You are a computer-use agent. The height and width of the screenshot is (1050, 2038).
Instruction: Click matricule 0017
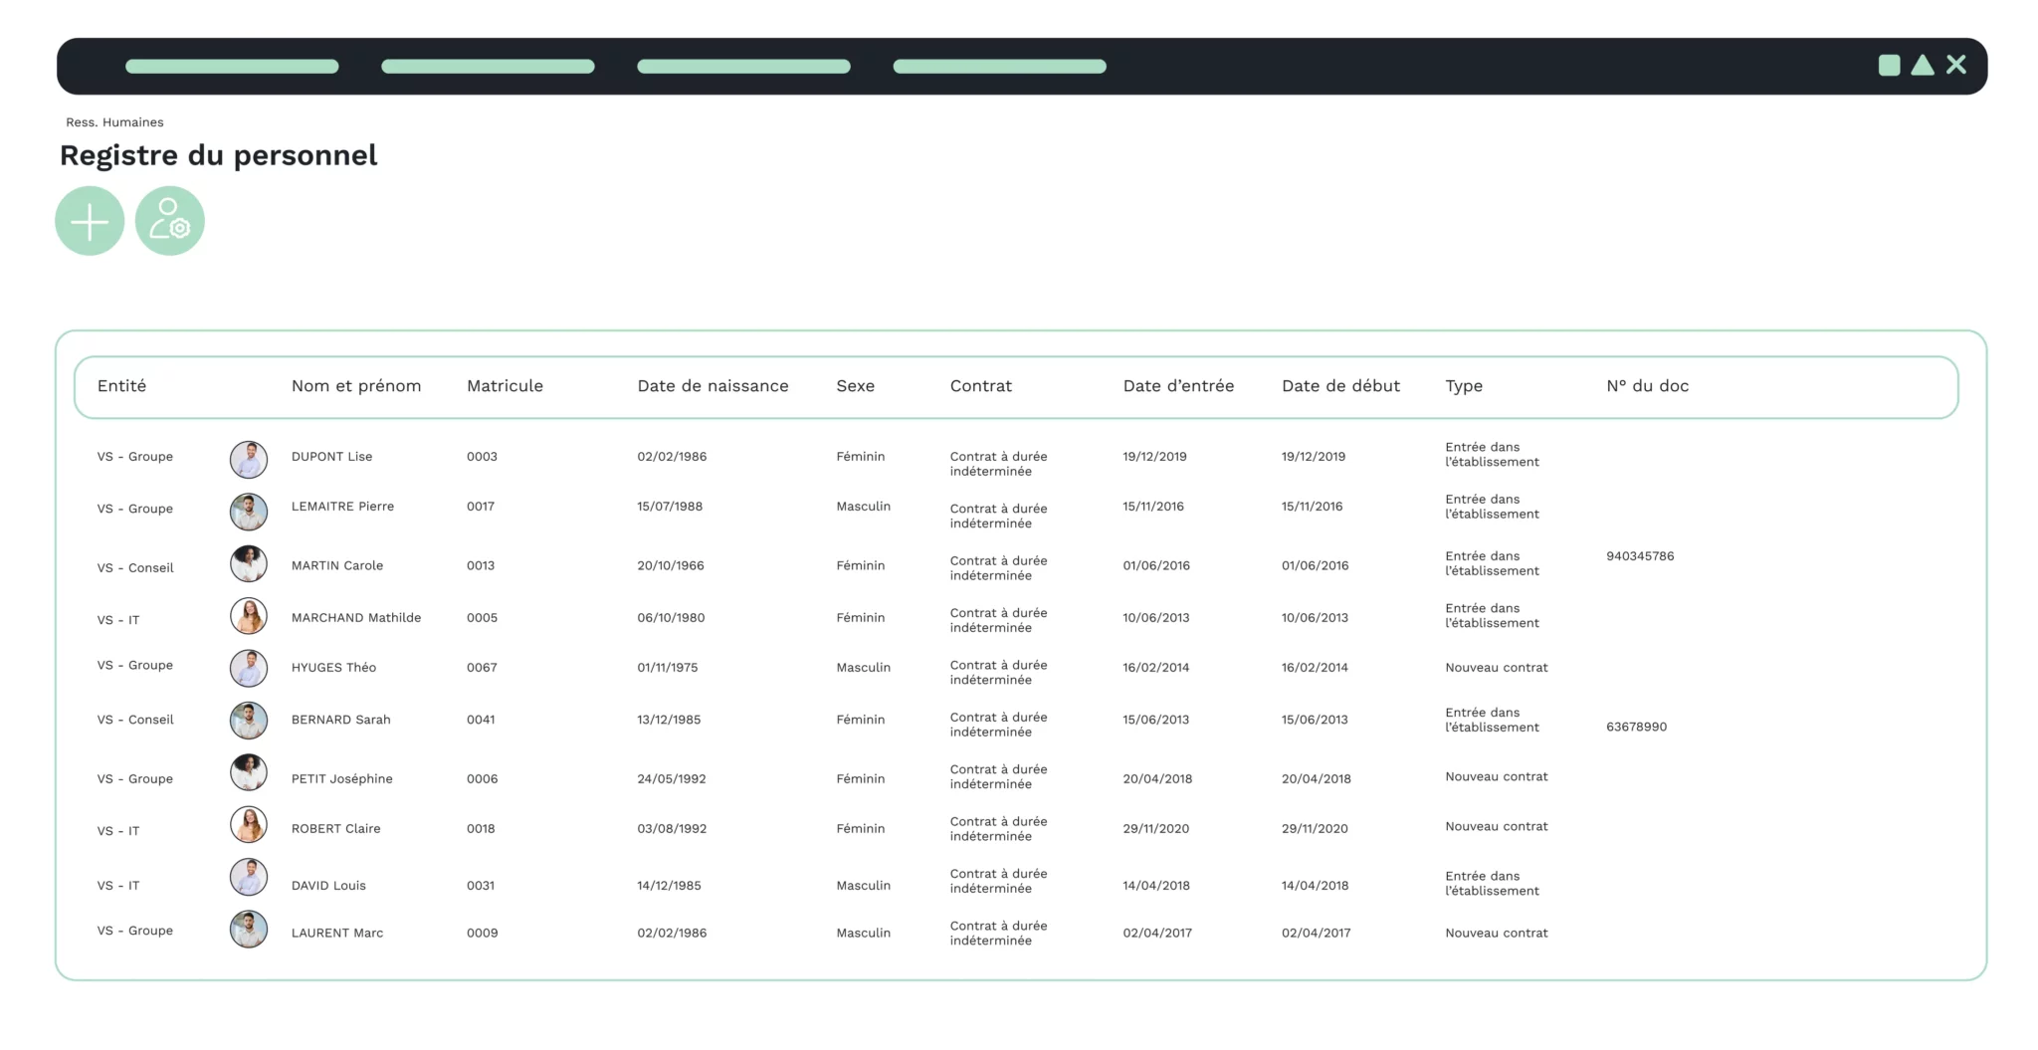click(x=481, y=507)
